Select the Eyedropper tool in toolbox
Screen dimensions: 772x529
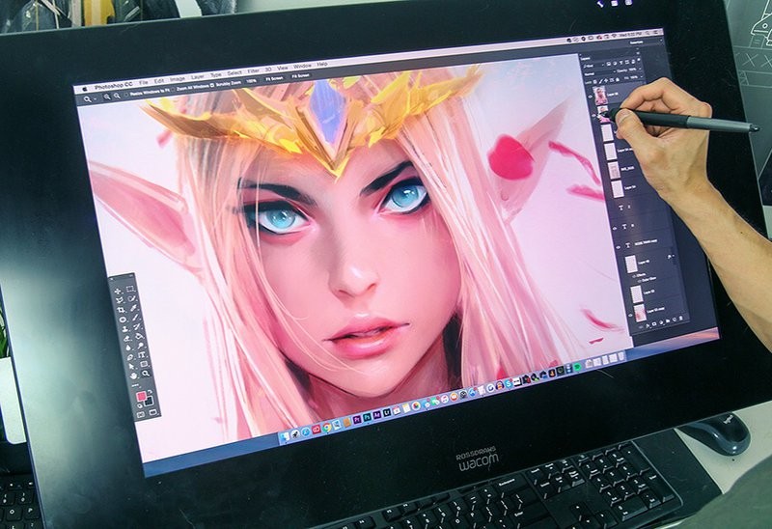(133, 307)
